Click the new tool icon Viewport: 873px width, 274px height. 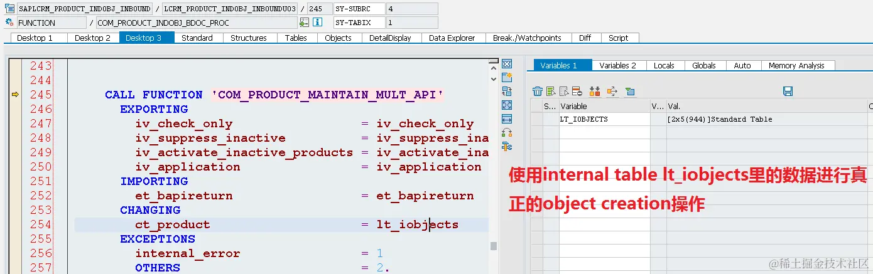click(x=507, y=78)
